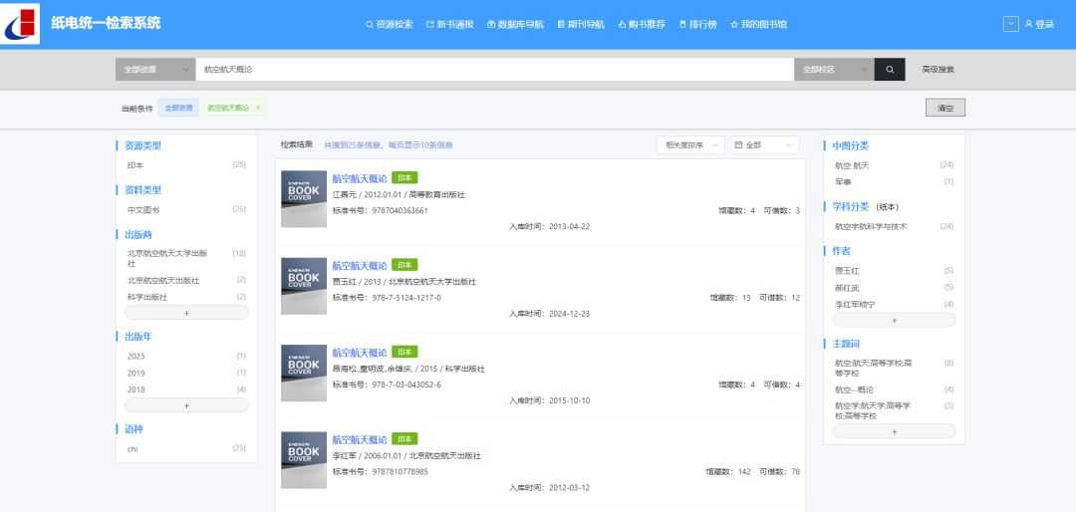Image resolution: width=1076 pixels, height=512 pixels.
Task: Open 我的图书馆 from the header
Action: [758, 24]
